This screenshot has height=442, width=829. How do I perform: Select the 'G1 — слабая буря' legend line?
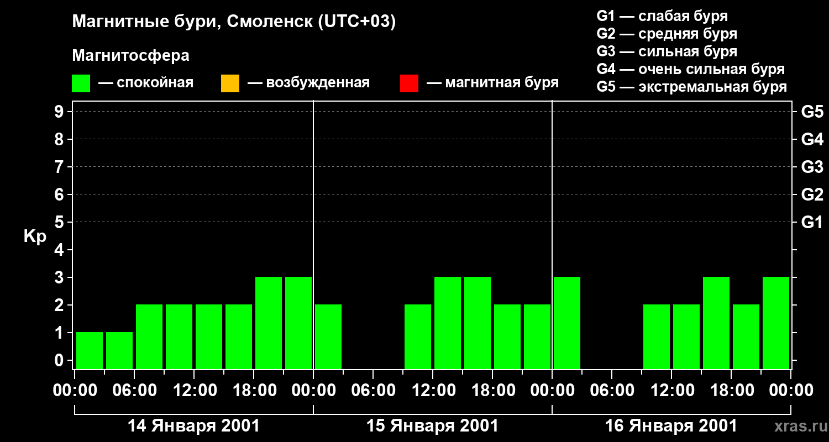662,16
